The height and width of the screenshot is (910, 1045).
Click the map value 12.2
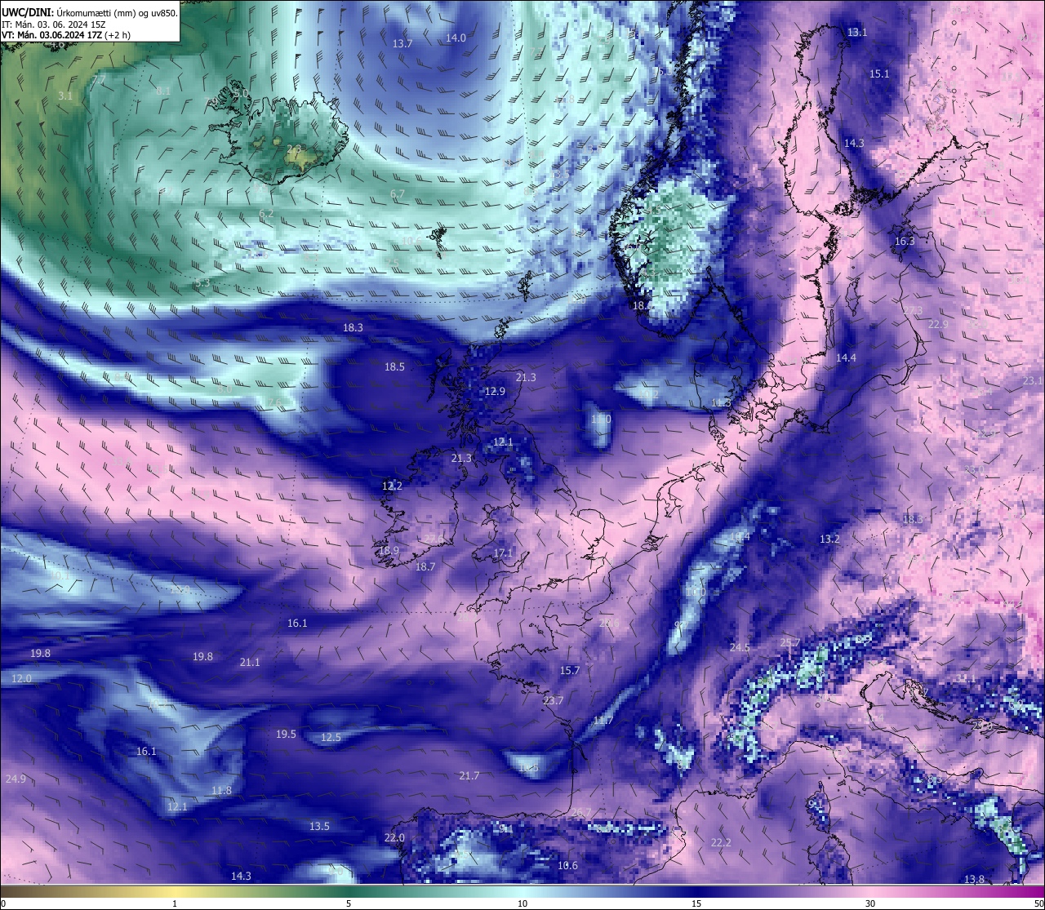[392, 485]
